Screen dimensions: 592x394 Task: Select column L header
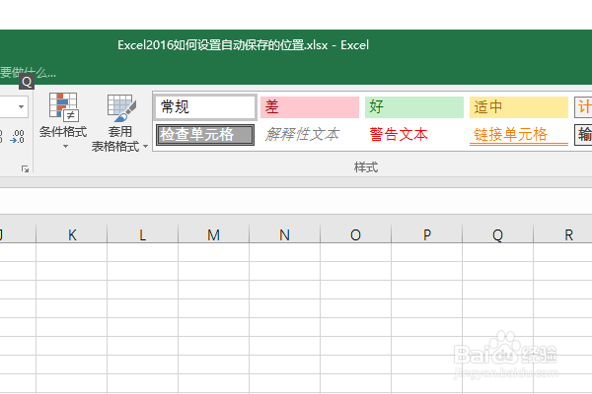click(x=143, y=234)
